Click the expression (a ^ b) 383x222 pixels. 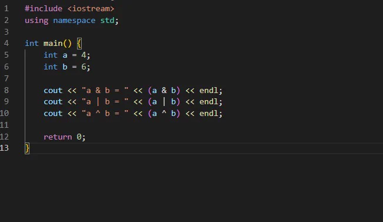164,114
